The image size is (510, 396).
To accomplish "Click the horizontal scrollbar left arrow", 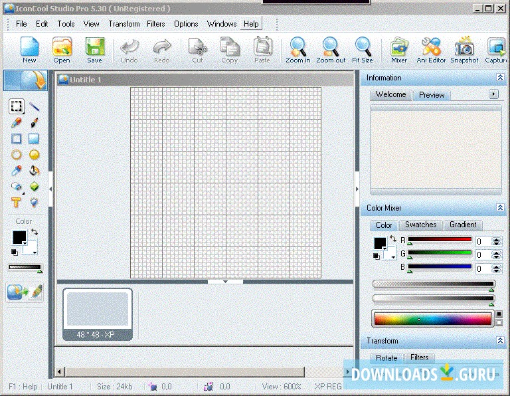I will [59, 371].
